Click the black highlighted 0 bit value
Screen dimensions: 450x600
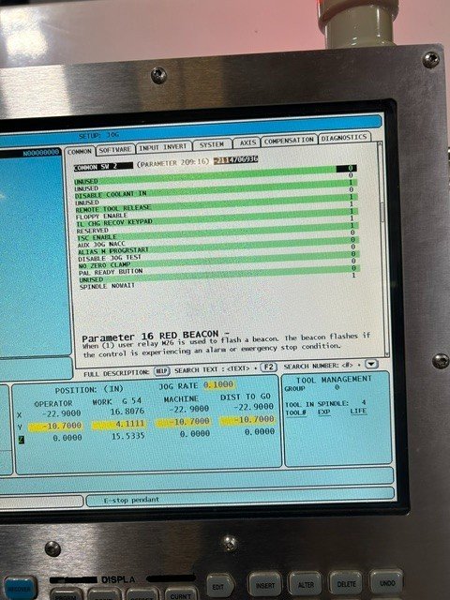coord(347,168)
